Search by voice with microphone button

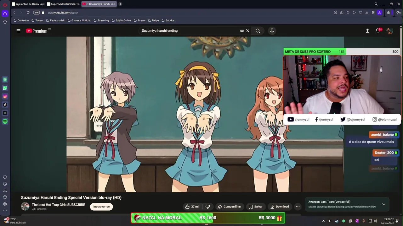click(272, 31)
